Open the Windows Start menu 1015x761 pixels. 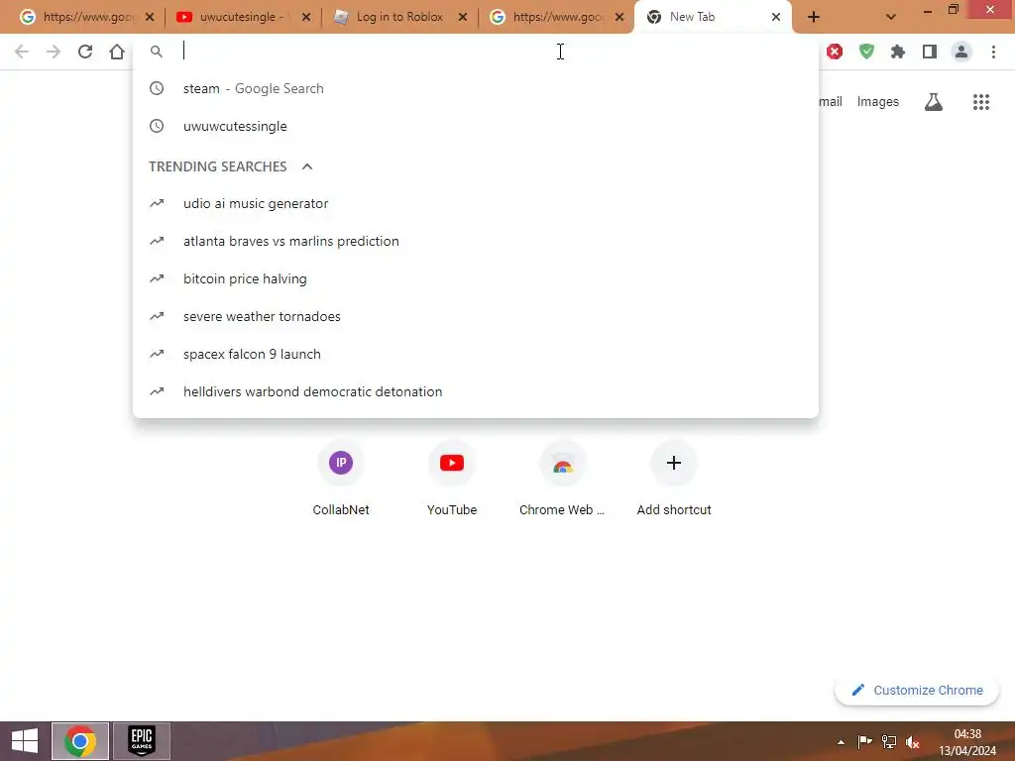[x=25, y=741]
